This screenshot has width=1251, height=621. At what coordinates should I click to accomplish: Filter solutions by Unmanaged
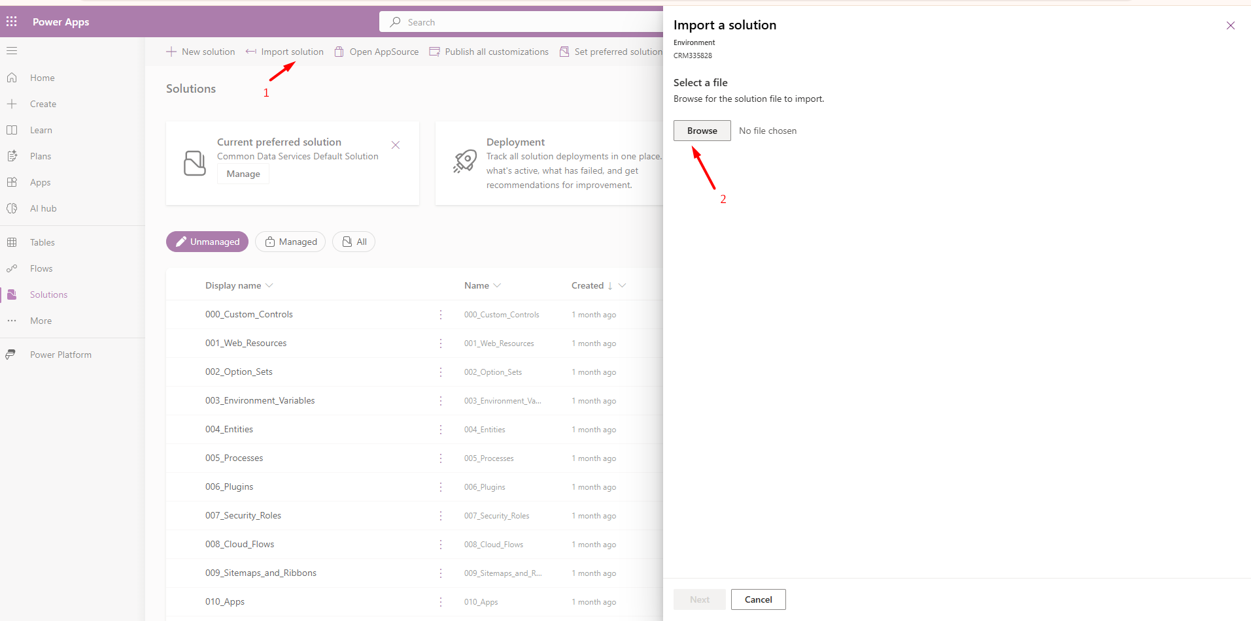(207, 242)
